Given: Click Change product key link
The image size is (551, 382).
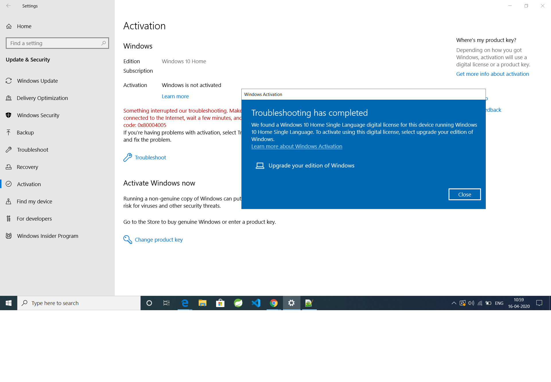Looking at the screenshot, I should click(x=159, y=240).
